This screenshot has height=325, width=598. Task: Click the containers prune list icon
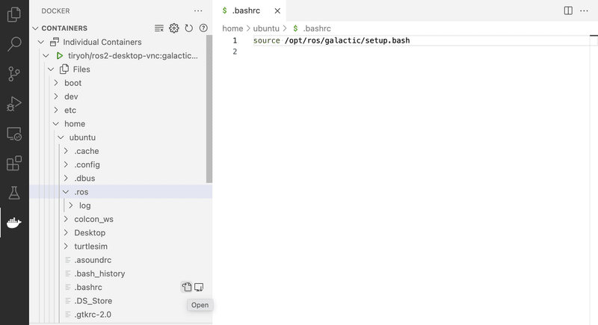159,28
